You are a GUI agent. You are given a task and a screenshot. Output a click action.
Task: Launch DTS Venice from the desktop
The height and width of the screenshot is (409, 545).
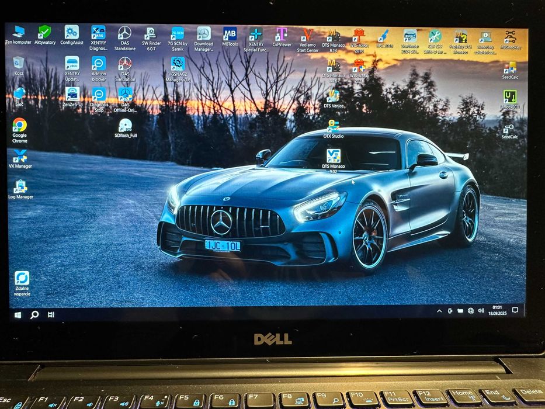click(334, 98)
